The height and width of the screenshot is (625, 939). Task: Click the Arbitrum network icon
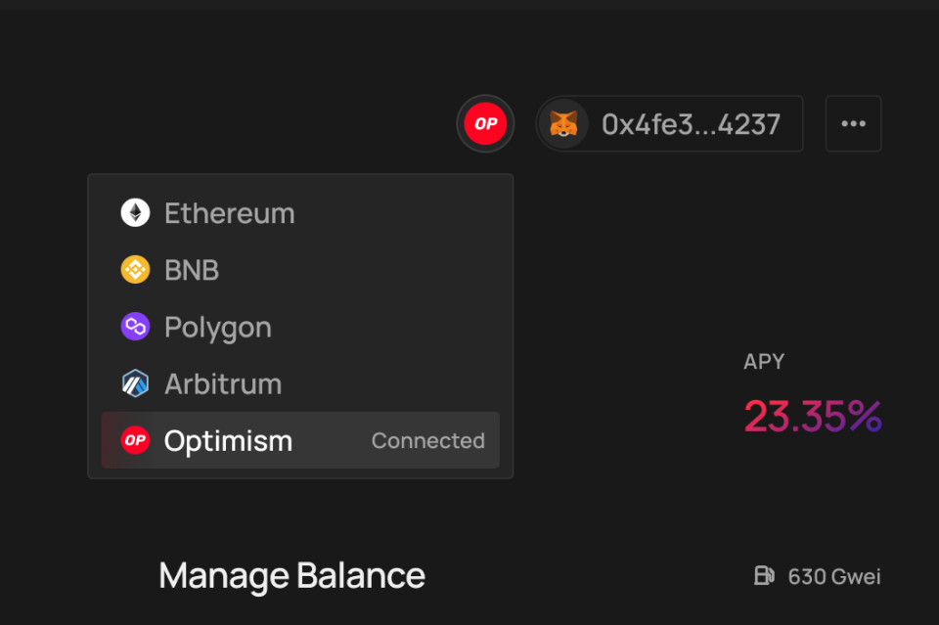click(134, 382)
